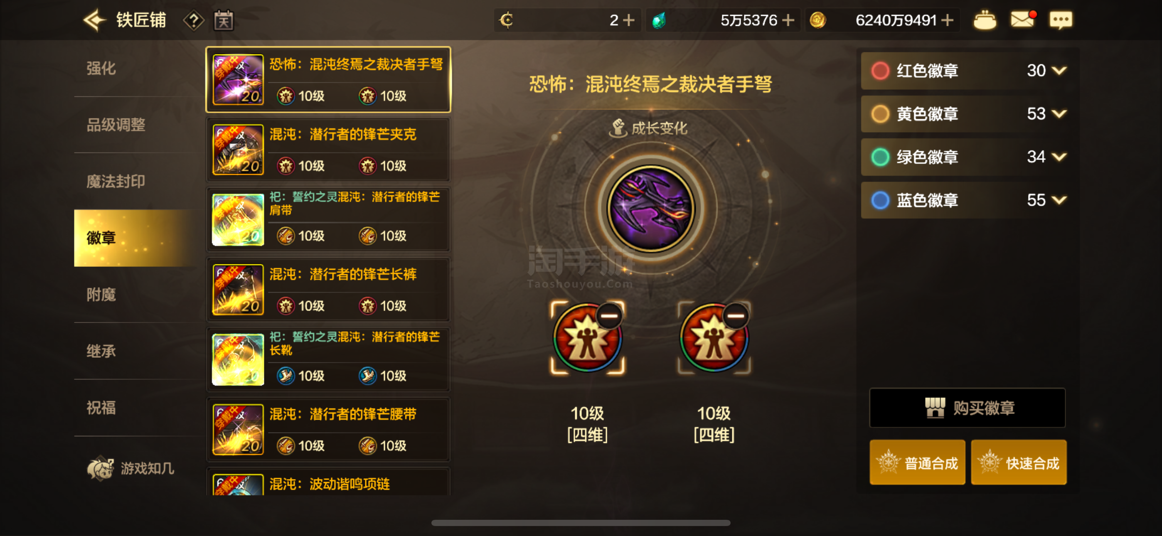Image resolution: width=1162 pixels, height=536 pixels.
Task: Expand the 蓝色徽章 chevron
Action: tap(1059, 200)
